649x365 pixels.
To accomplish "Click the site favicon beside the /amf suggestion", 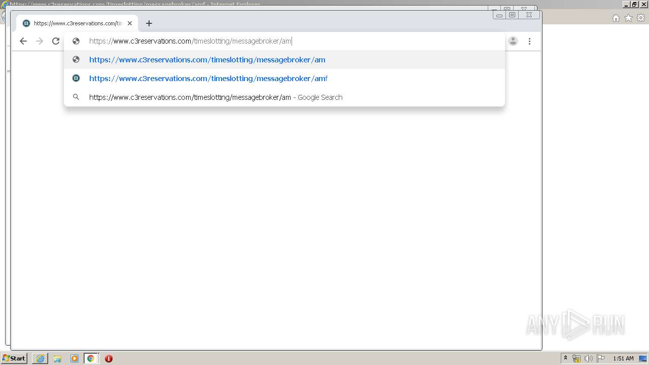I will point(76,78).
